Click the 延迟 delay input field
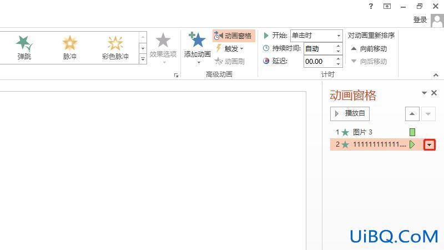Screen dimensions: 444x250 320,62
